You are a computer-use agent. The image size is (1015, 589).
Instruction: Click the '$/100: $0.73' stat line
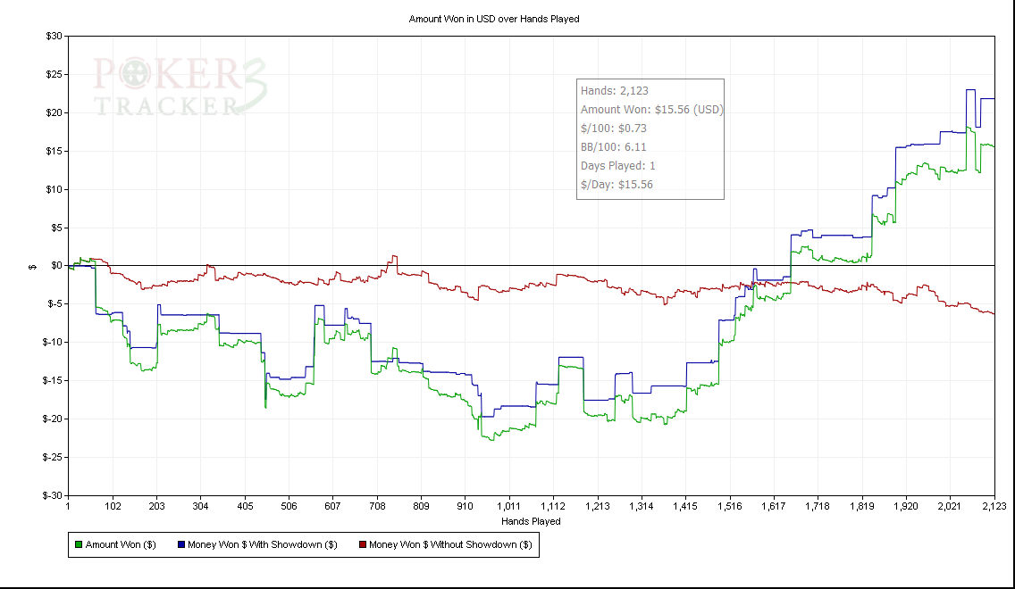click(614, 129)
